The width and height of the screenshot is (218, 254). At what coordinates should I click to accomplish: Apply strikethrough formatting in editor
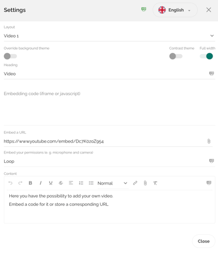pos(61,183)
